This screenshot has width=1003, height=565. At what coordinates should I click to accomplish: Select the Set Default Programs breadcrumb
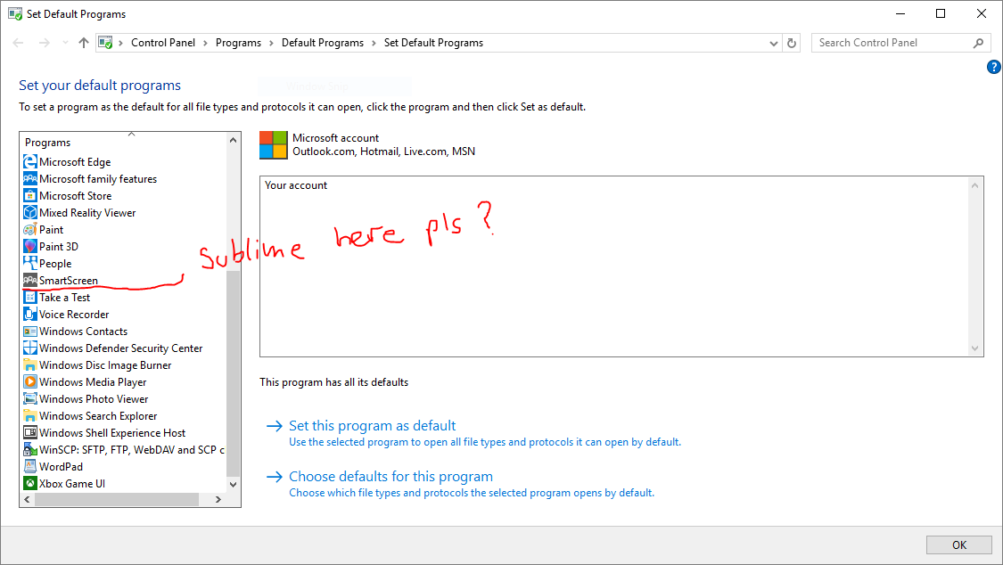point(433,43)
